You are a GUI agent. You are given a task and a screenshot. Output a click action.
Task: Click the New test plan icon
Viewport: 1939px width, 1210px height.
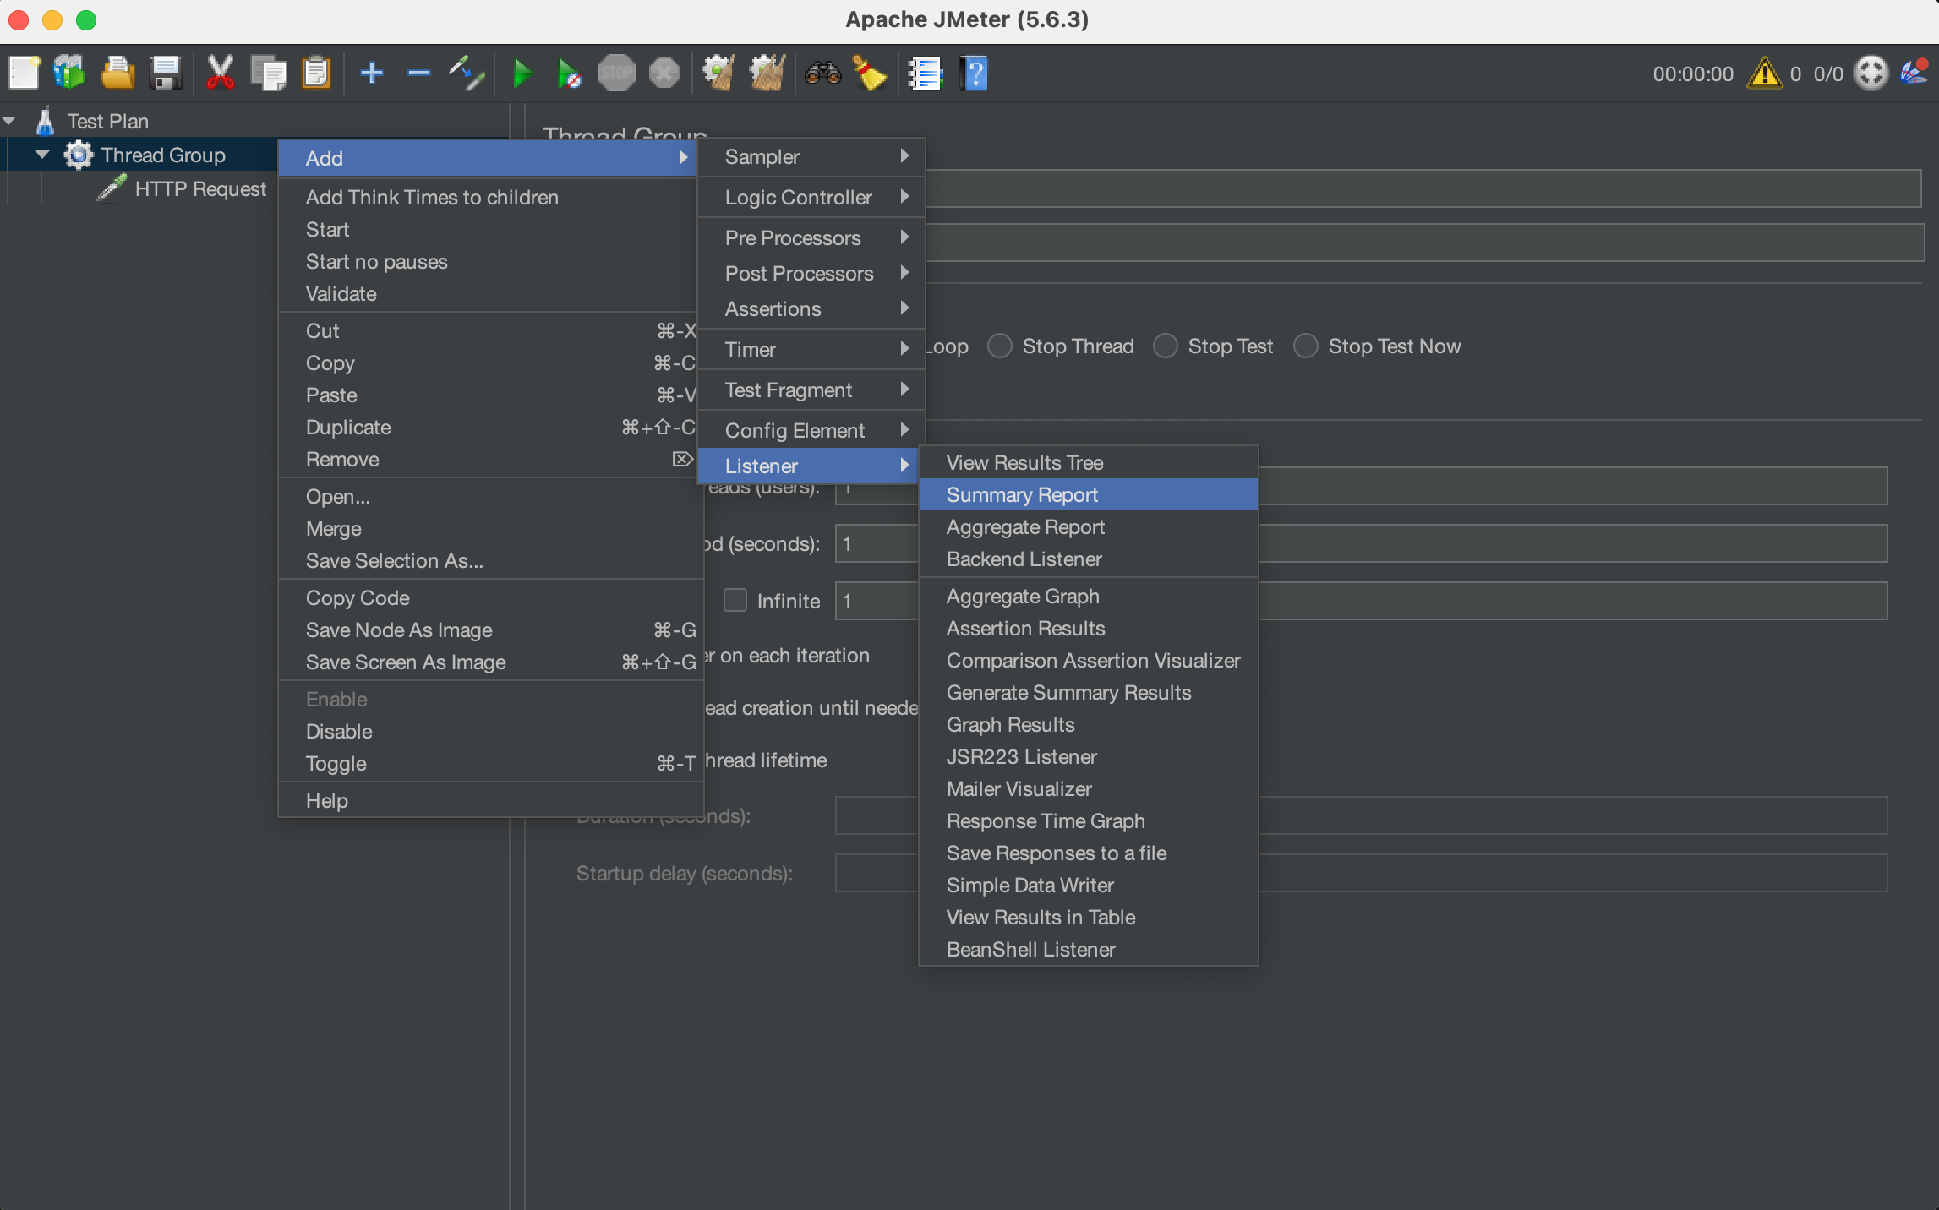pyautogui.click(x=24, y=74)
